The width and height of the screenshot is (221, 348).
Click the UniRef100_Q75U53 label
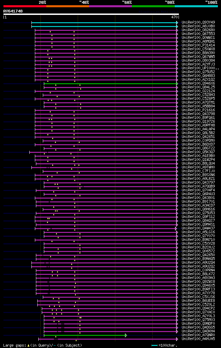tap(198, 213)
